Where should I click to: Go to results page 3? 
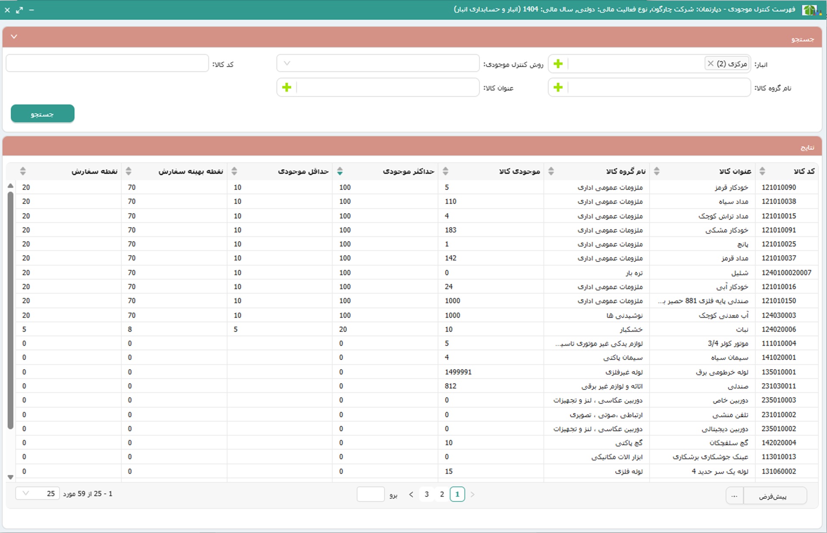pyautogui.click(x=426, y=494)
